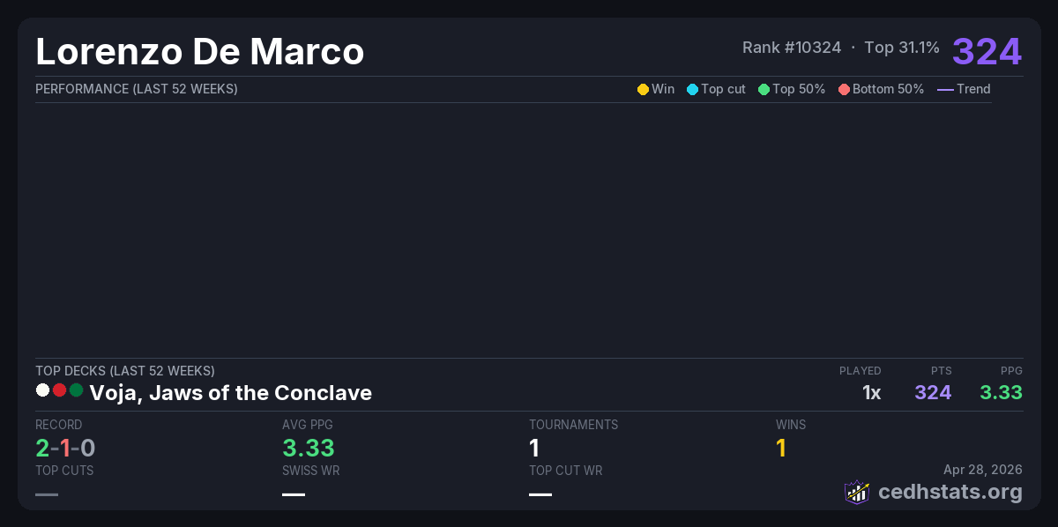Click the large purple 324 score
This screenshot has height=527, width=1058.
tap(987, 51)
